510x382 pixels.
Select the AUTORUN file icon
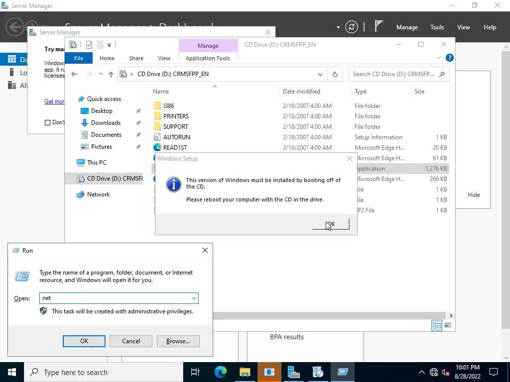coord(157,137)
